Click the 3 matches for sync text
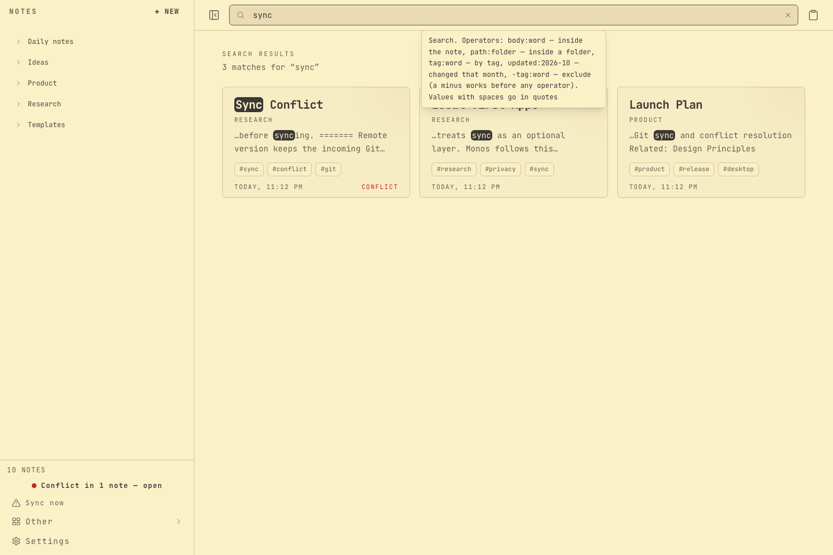Screen dimensions: 833x555 tap(271, 68)
